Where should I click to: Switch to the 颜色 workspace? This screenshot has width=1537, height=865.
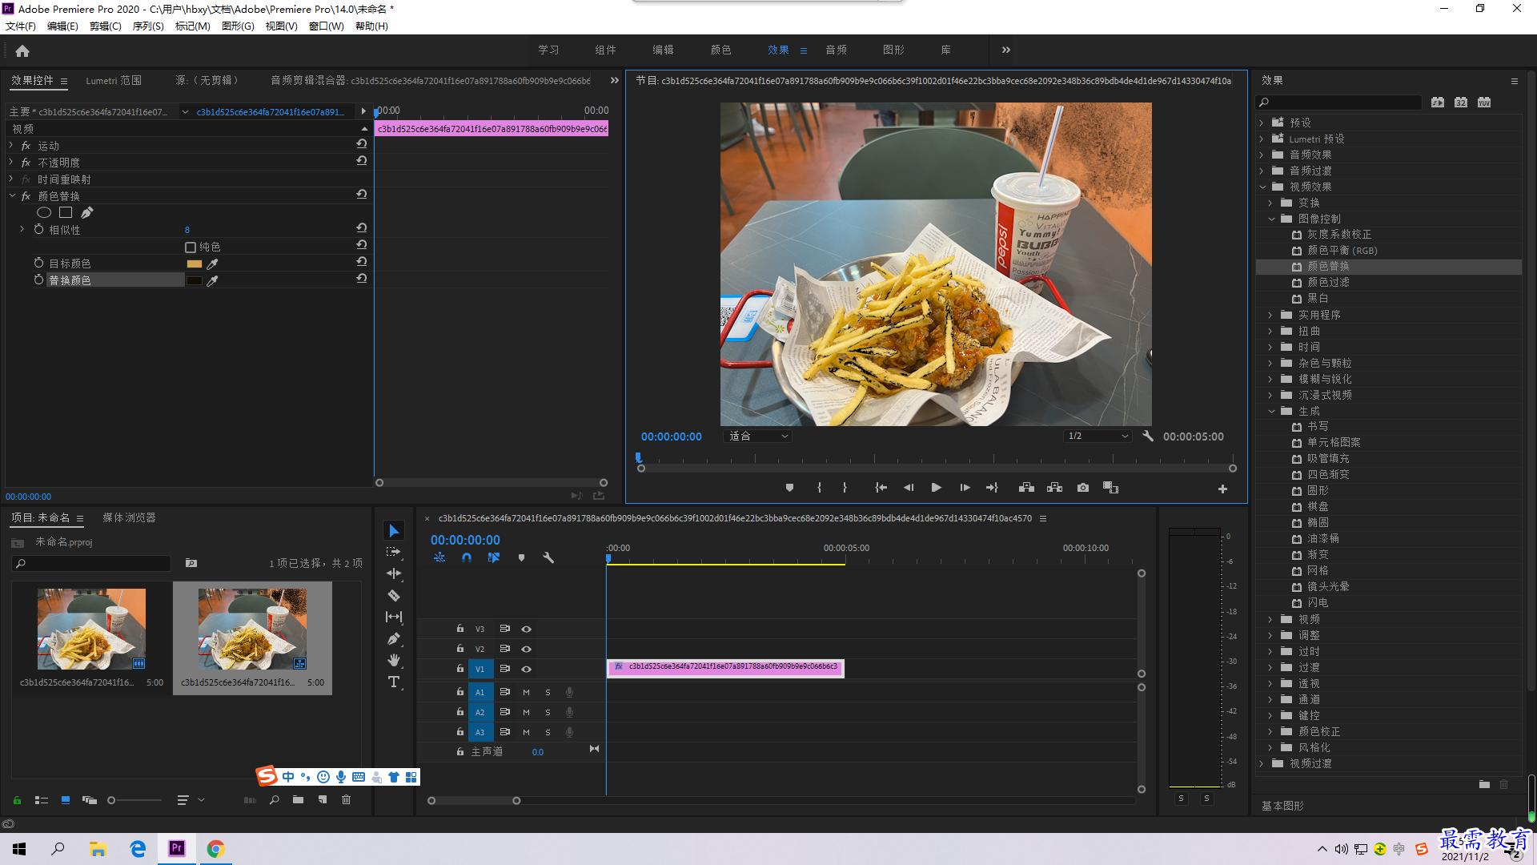pyautogui.click(x=720, y=50)
